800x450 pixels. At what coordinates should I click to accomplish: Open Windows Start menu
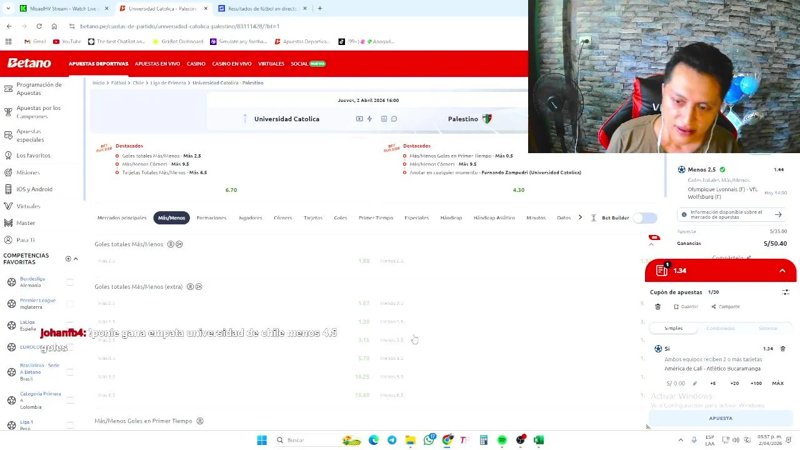tap(262, 440)
